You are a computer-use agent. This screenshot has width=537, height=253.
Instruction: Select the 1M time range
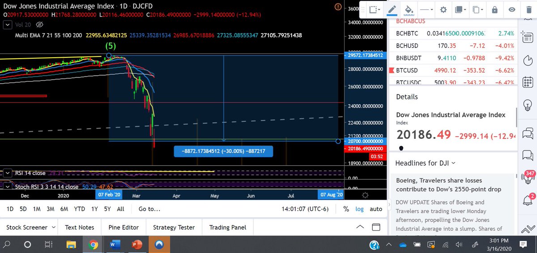[37, 209]
